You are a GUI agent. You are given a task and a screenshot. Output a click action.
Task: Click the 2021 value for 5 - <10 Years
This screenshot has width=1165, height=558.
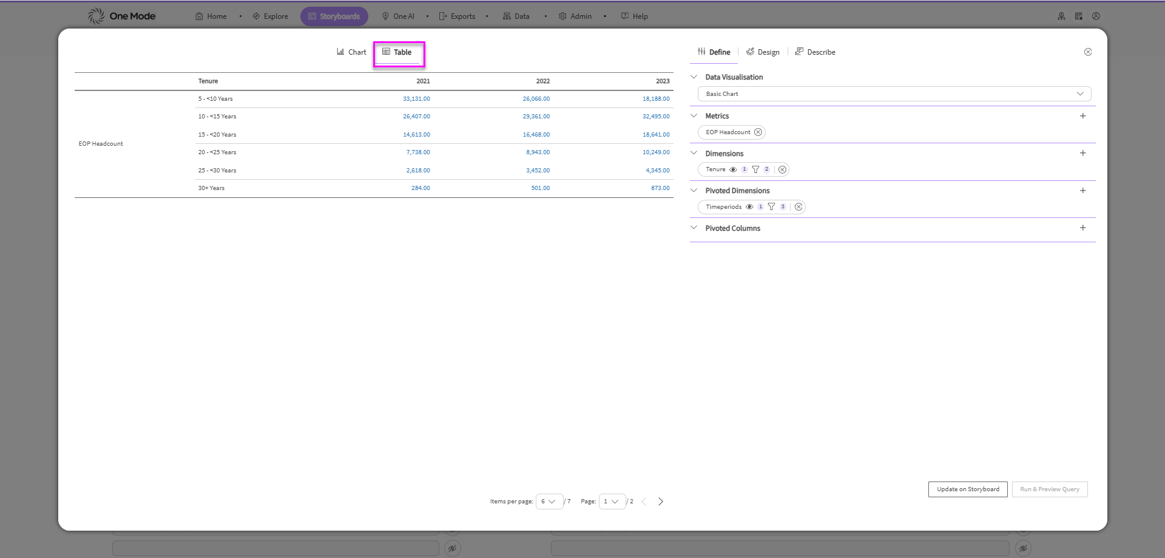click(x=416, y=99)
